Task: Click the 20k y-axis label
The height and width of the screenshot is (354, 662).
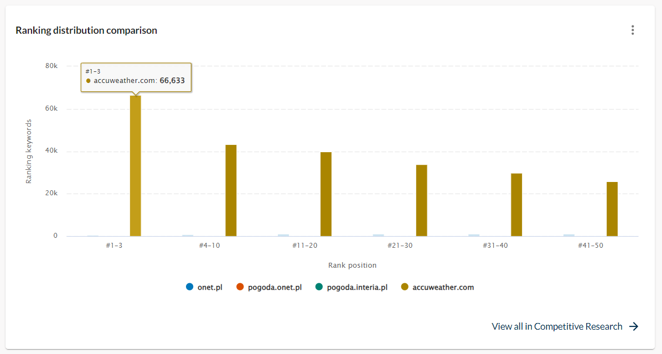Action: coord(51,193)
